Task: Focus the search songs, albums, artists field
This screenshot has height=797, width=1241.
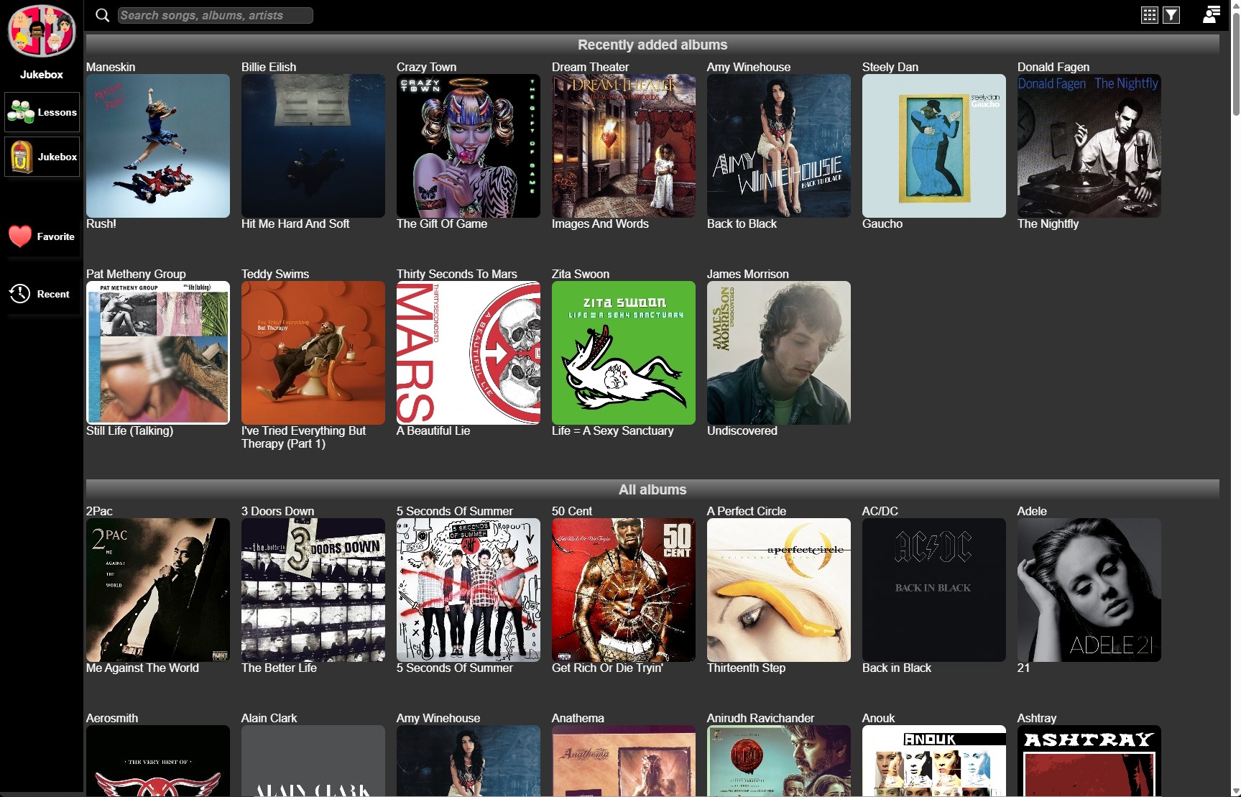Action: pyautogui.click(x=216, y=15)
